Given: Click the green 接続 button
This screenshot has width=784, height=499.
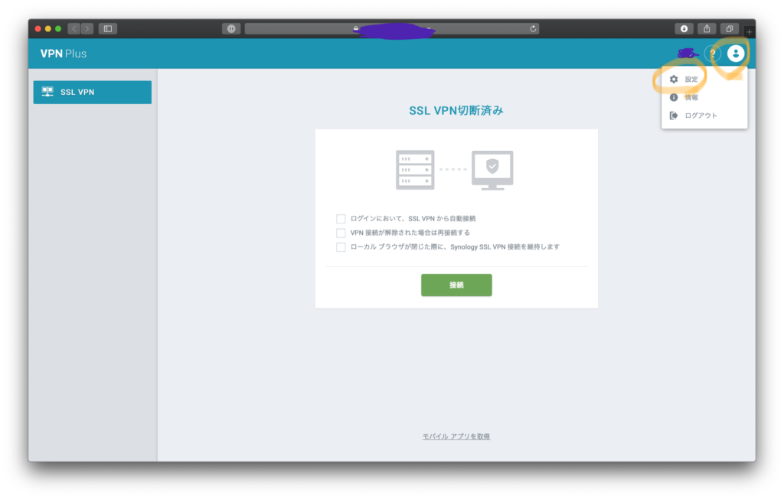Looking at the screenshot, I should click(456, 285).
